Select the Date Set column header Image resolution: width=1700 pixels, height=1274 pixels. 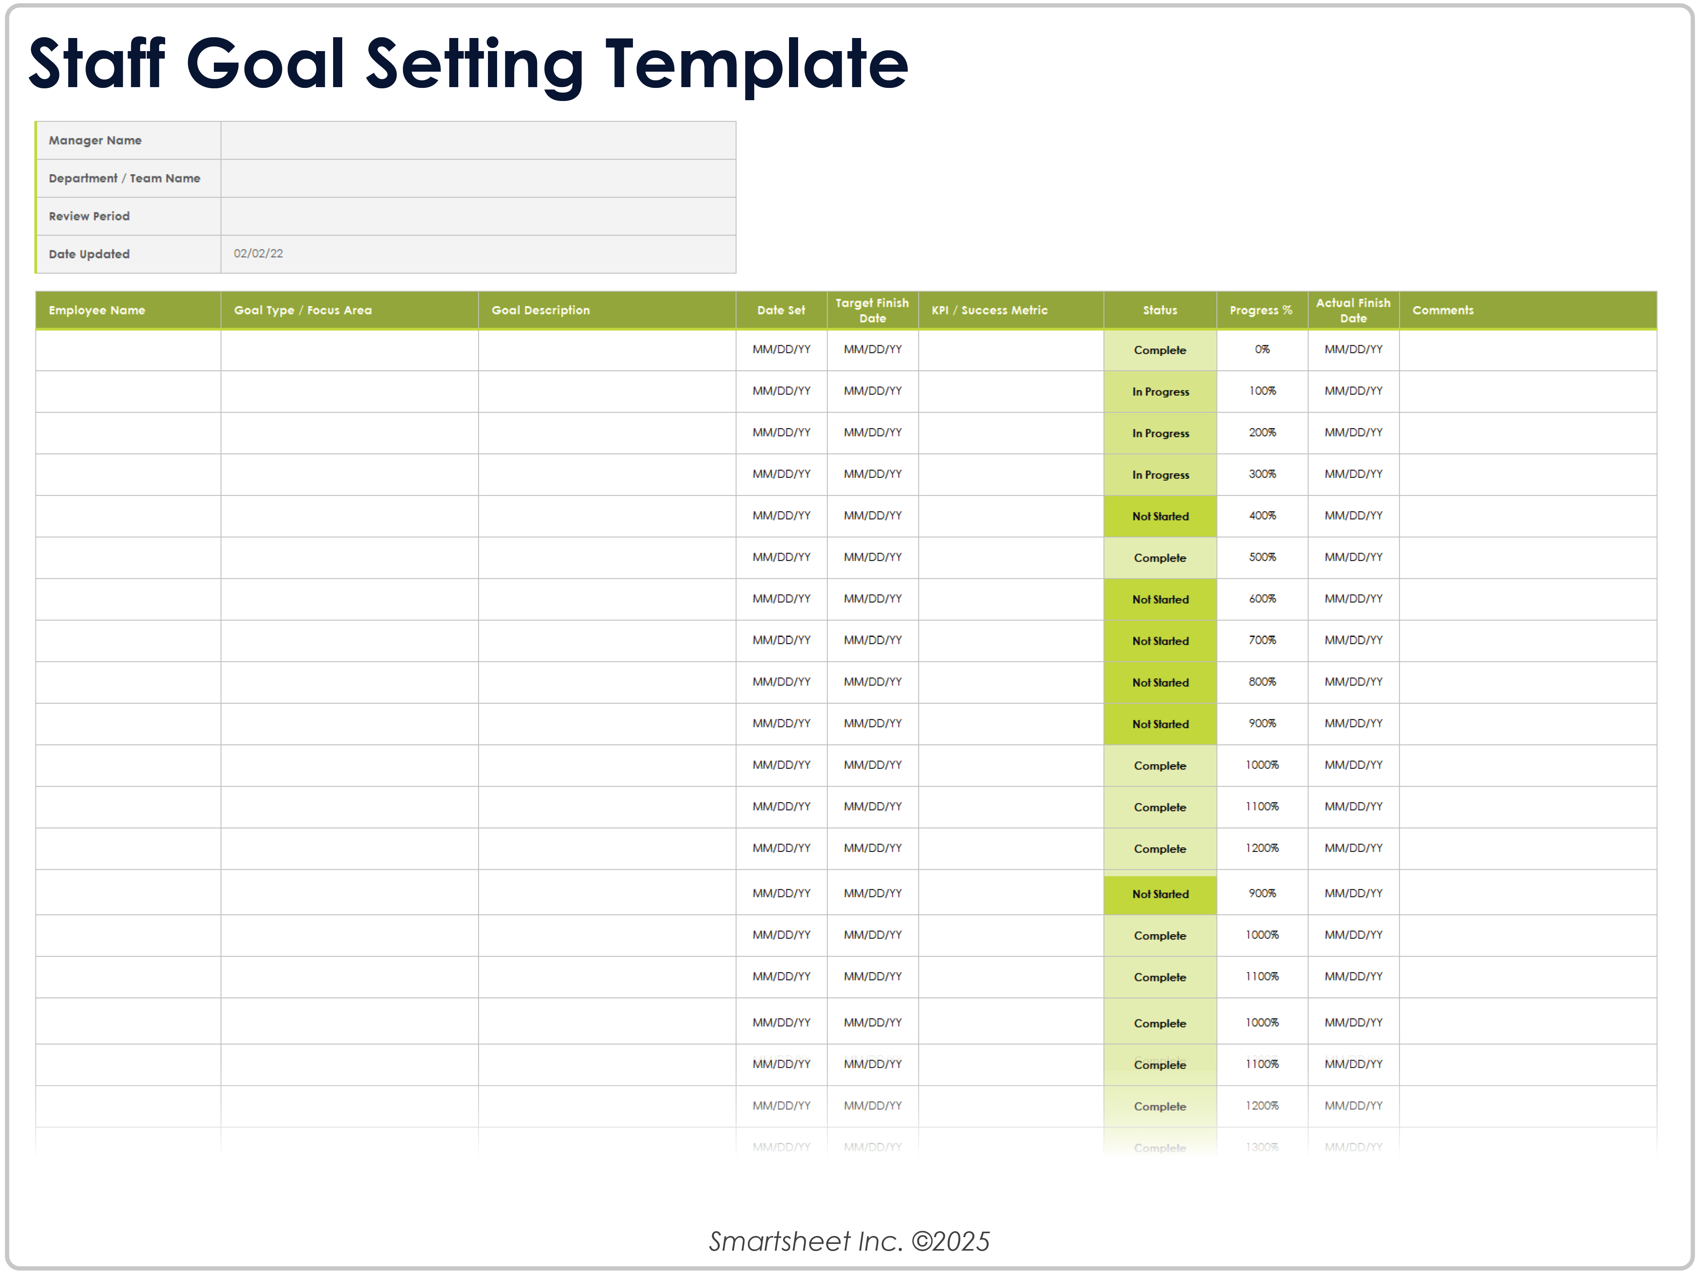tap(781, 310)
